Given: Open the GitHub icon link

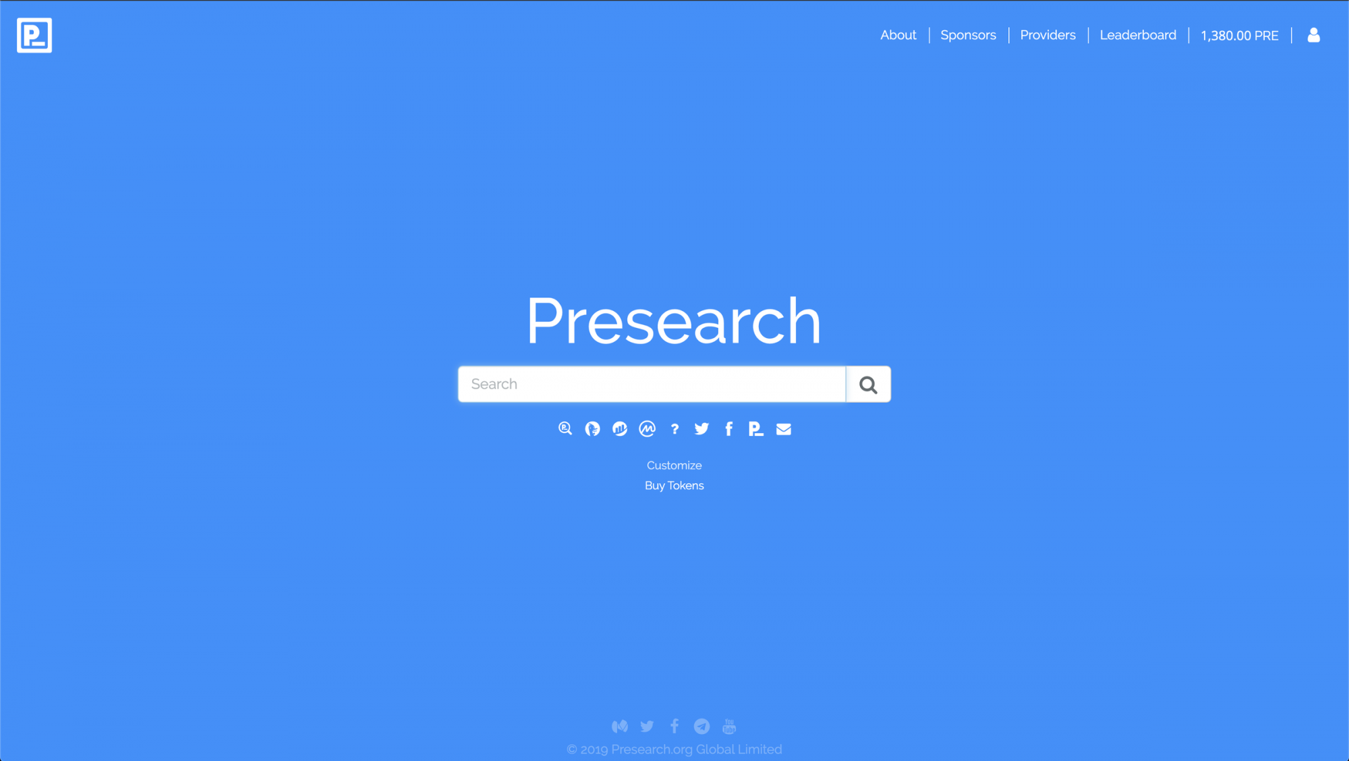Looking at the screenshot, I should click(x=592, y=428).
